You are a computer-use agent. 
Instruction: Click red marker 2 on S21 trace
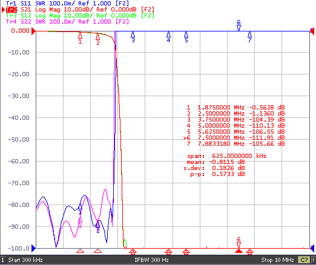coord(98,39)
